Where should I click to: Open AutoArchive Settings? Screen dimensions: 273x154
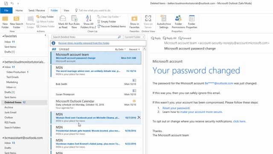(x=164, y=22)
